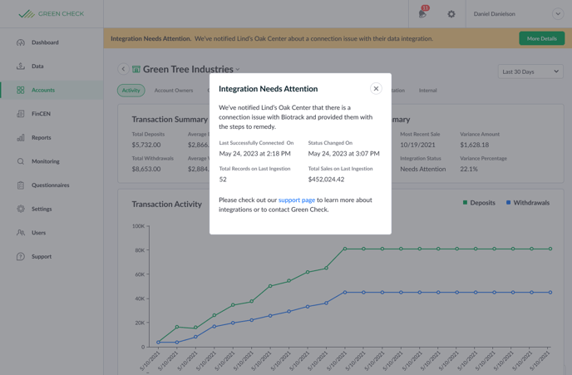Expand the Green Tree Industries account switcher
The height and width of the screenshot is (375, 572).
tap(238, 69)
